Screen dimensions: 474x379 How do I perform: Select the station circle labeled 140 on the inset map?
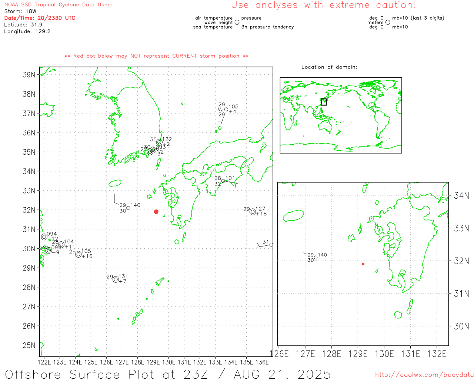pyautogui.click(x=316, y=258)
